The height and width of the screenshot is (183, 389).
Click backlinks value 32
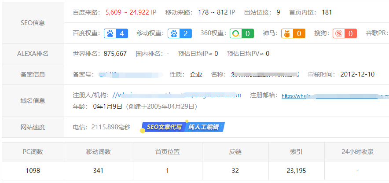tap(235, 171)
